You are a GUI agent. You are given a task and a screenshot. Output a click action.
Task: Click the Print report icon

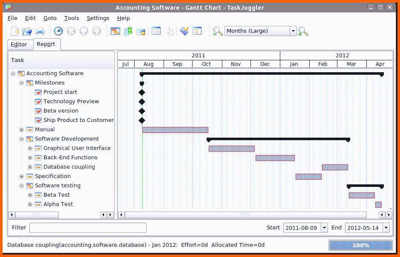[40, 31]
